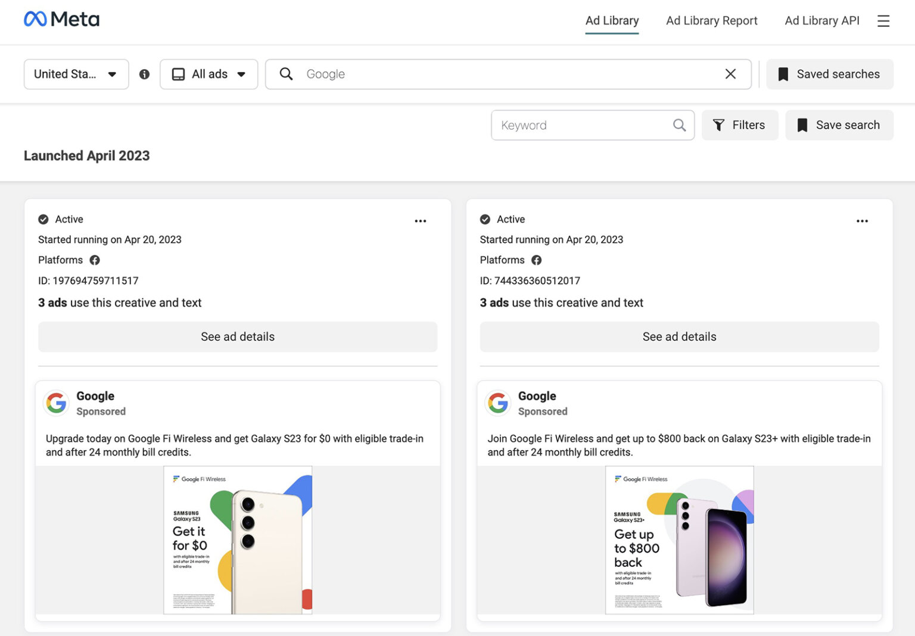Expand the United States country dropdown
The height and width of the screenshot is (636, 915).
(76, 74)
